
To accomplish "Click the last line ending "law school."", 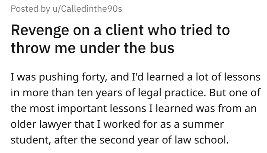I will pos(120,140).
